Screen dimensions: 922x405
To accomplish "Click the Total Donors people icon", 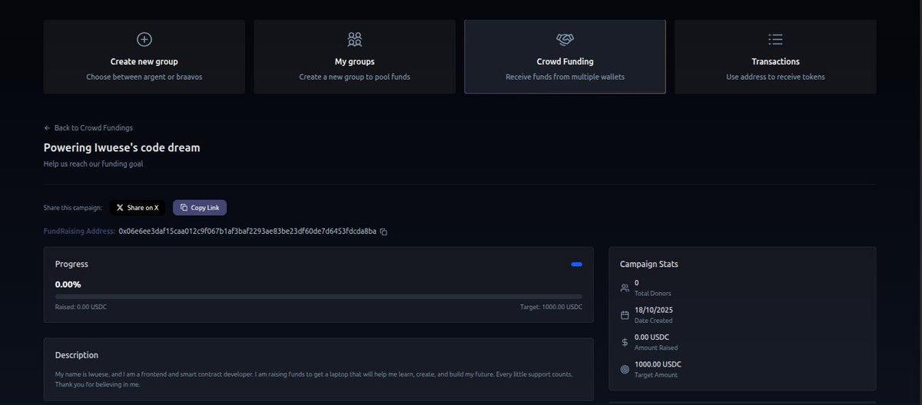I will pos(625,288).
